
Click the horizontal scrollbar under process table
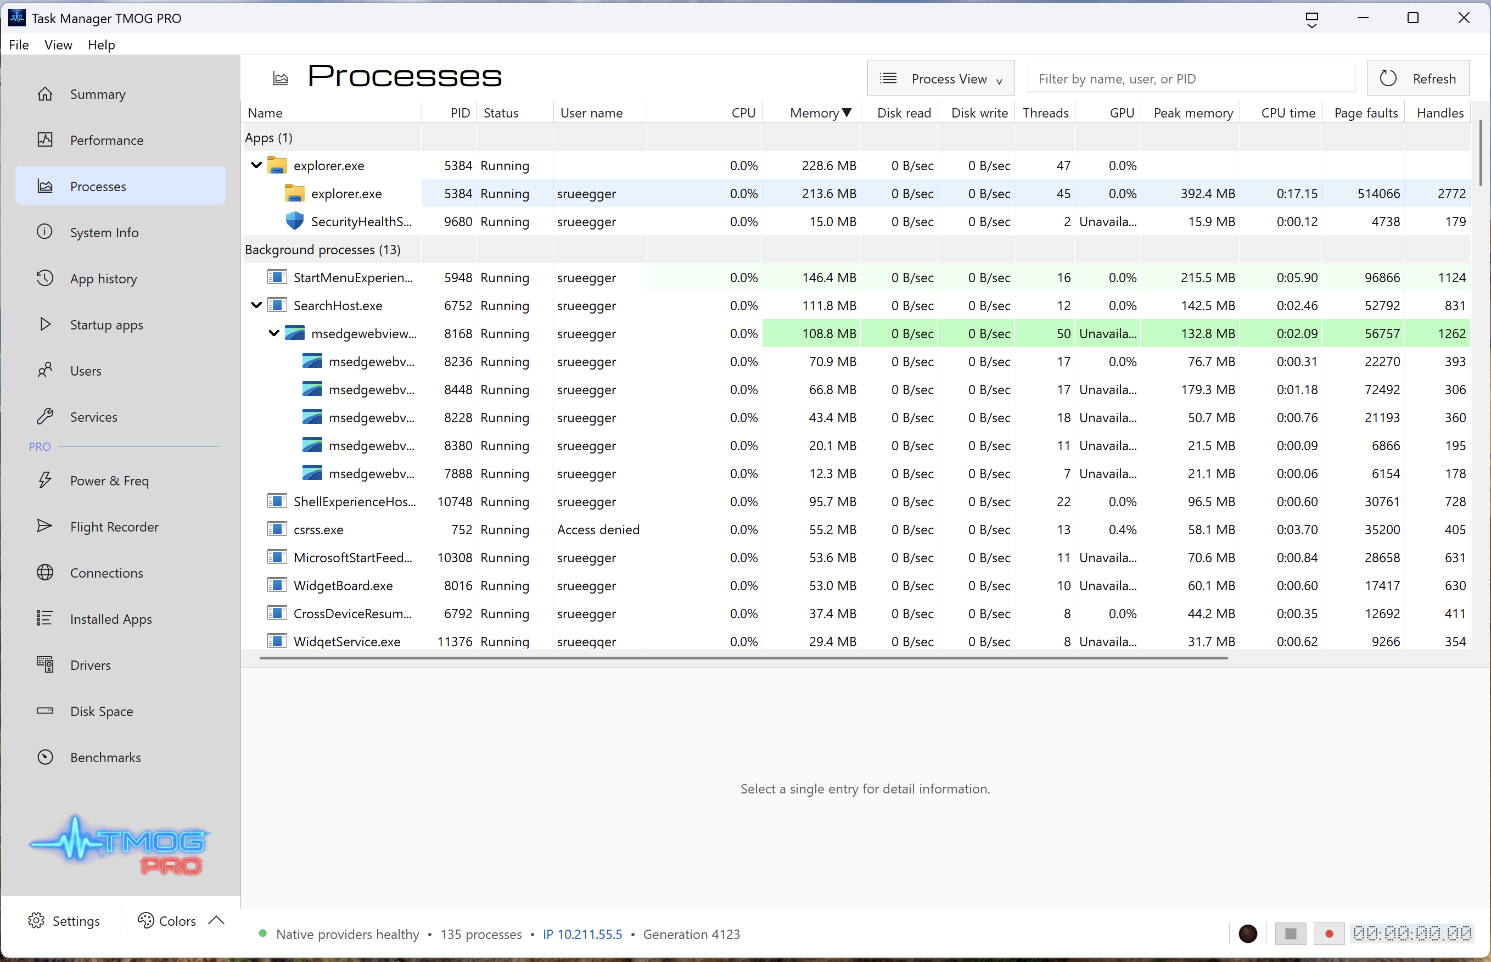tap(743, 658)
